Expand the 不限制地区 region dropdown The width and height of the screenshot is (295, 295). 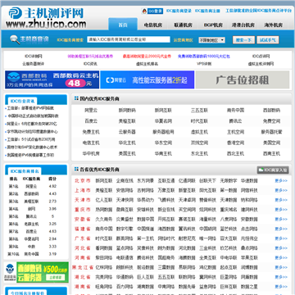coord(211,40)
